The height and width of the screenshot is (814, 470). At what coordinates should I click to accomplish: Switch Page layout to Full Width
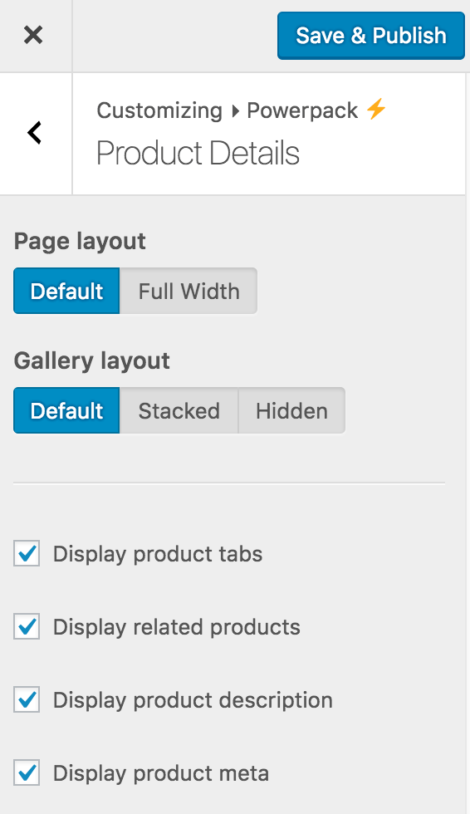pos(188,291)
